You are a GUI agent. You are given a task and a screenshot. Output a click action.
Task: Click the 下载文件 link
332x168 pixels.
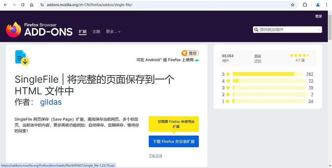pyautogui.click(x=156, y=156)
